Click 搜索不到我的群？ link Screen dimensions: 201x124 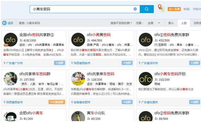coord(121,23)
